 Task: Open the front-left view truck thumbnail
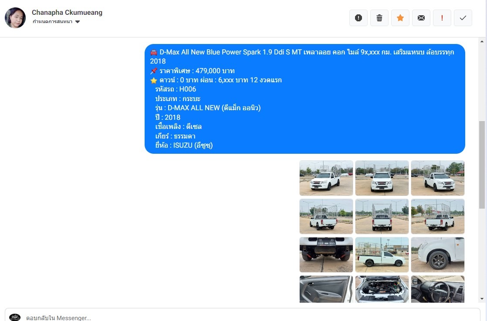click(326, 178)
